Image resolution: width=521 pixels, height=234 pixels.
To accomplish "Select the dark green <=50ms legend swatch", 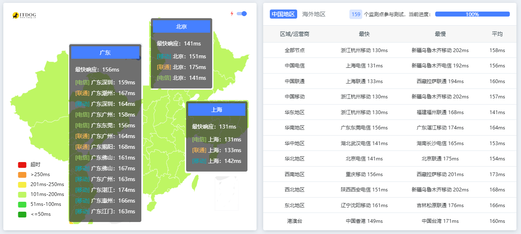I will tap(22, 214).
